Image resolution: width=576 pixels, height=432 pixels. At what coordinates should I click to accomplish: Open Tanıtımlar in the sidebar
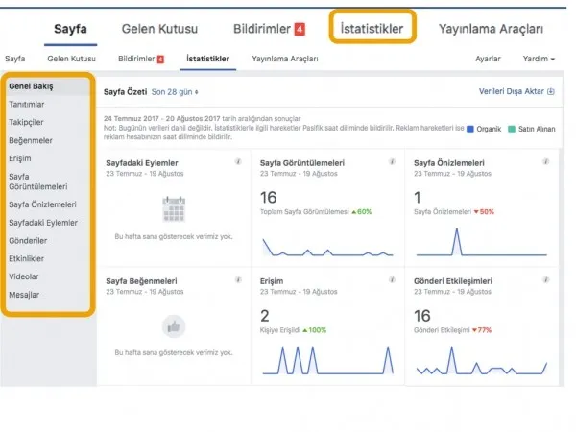[x=27, y=105]
